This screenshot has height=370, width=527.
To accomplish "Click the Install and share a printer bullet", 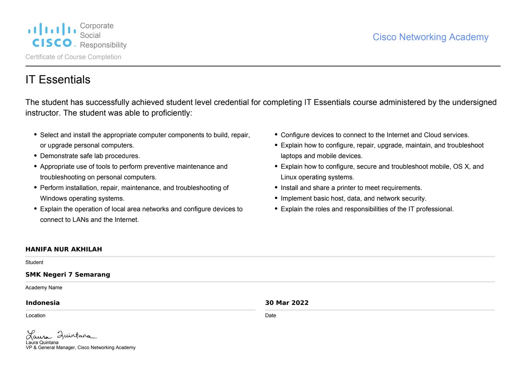I will (351, 188).
